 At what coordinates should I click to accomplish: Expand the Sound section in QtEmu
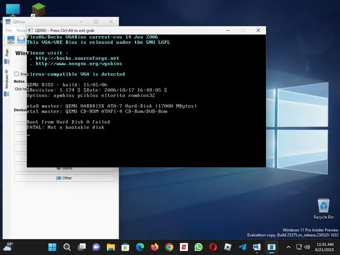tap(64, 168)
